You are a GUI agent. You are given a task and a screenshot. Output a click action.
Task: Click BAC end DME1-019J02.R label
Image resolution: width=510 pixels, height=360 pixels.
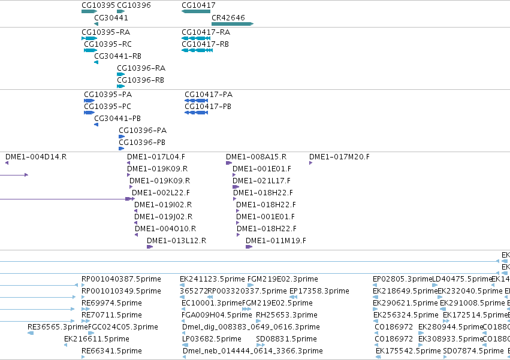pyautogui.click(x=163, y=217)
